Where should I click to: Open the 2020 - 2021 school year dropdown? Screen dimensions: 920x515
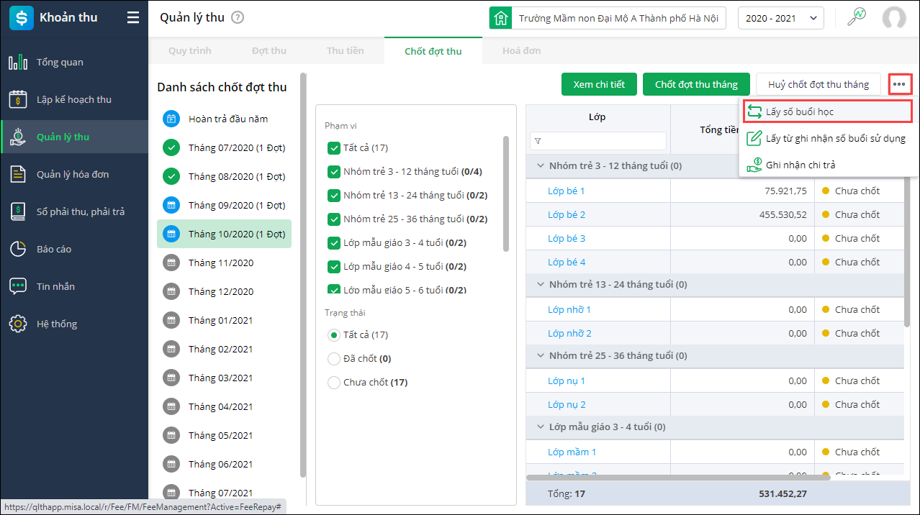[x=780, y=19]
